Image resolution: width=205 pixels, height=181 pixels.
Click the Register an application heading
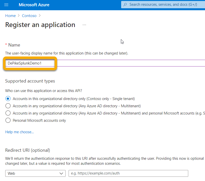click(x=40, y=25)
